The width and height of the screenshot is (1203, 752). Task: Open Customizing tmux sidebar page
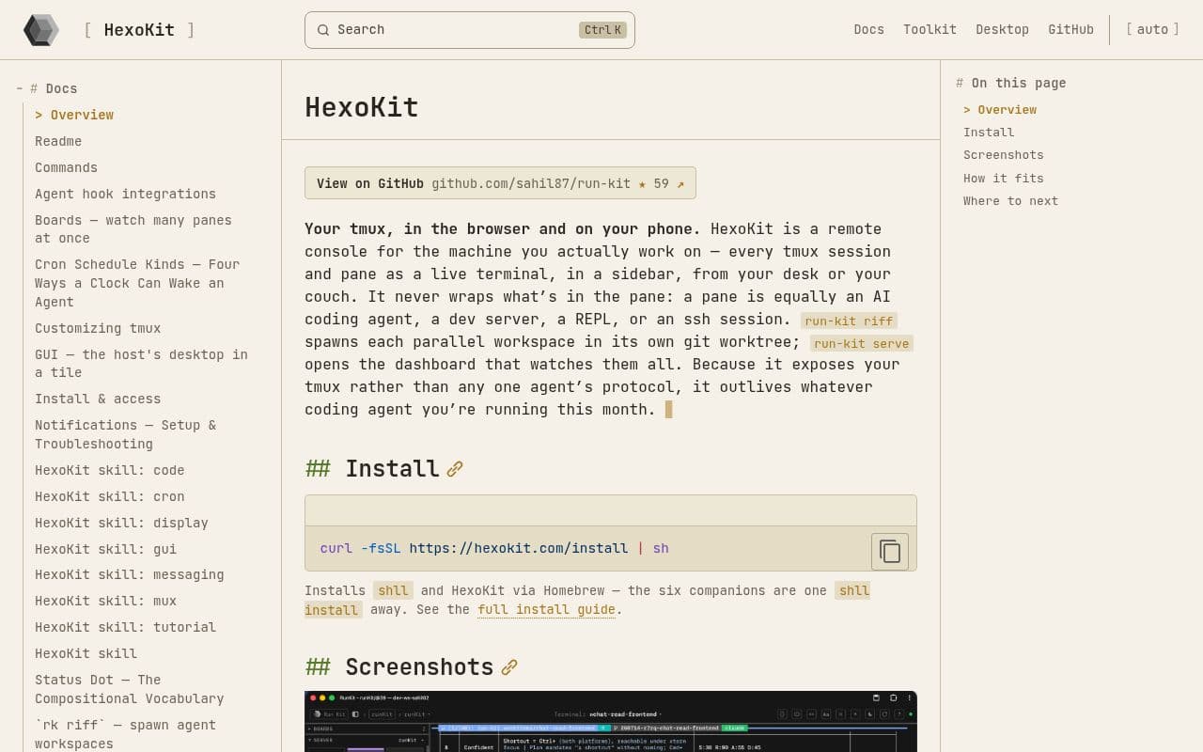point(98,328)
